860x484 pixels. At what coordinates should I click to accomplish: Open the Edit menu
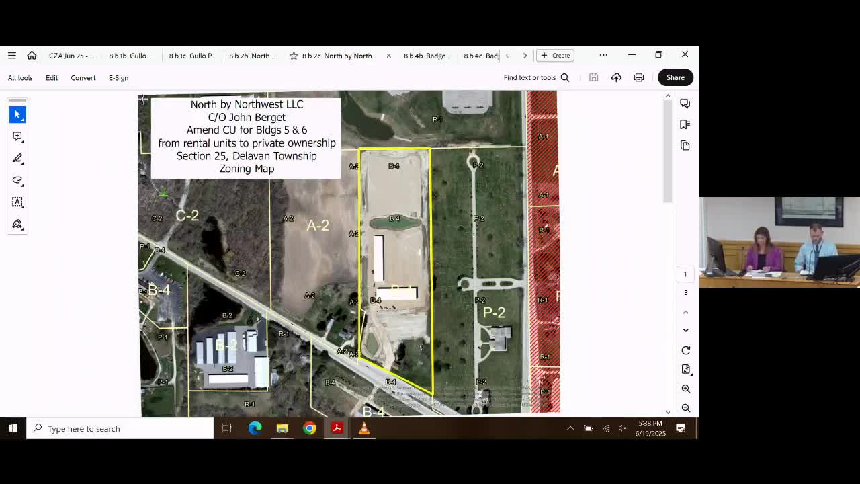tap(52, 78)
